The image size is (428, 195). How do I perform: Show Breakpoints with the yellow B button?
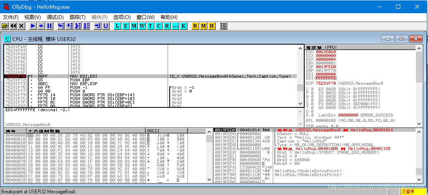195,26
